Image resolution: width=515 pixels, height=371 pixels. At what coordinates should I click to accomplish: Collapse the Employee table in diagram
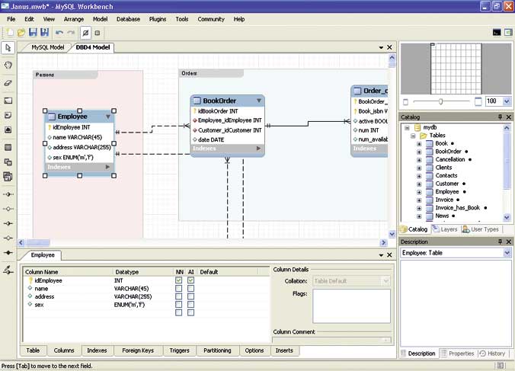click(x=108, y=117)
